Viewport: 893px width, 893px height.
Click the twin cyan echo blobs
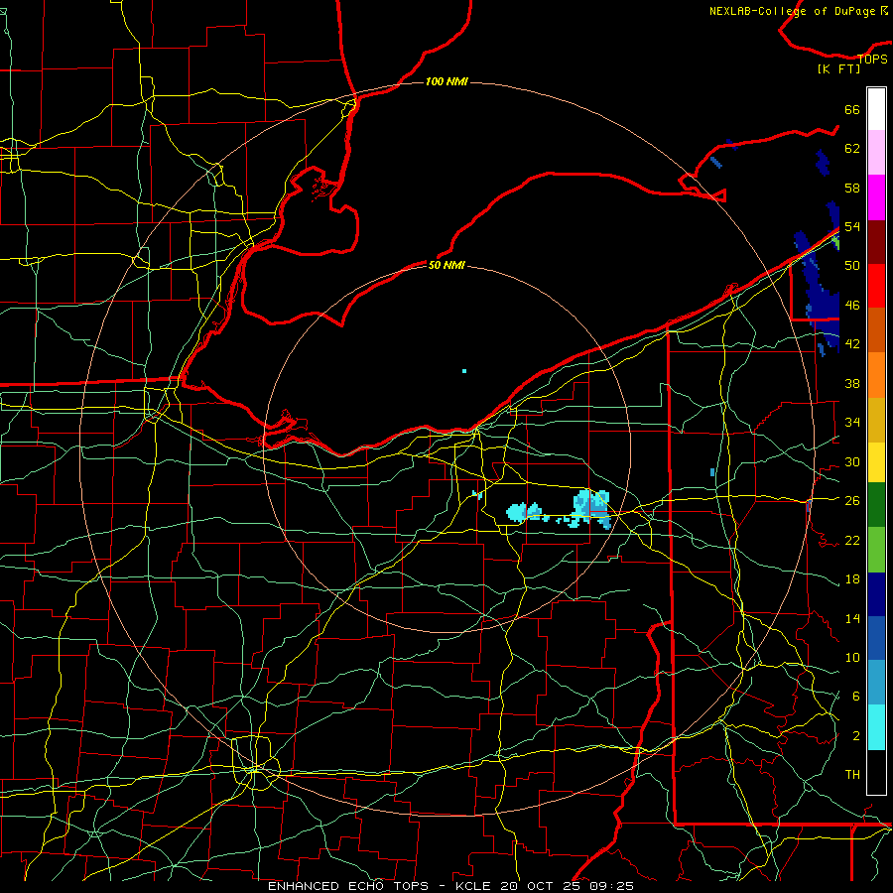coord(525,512)
